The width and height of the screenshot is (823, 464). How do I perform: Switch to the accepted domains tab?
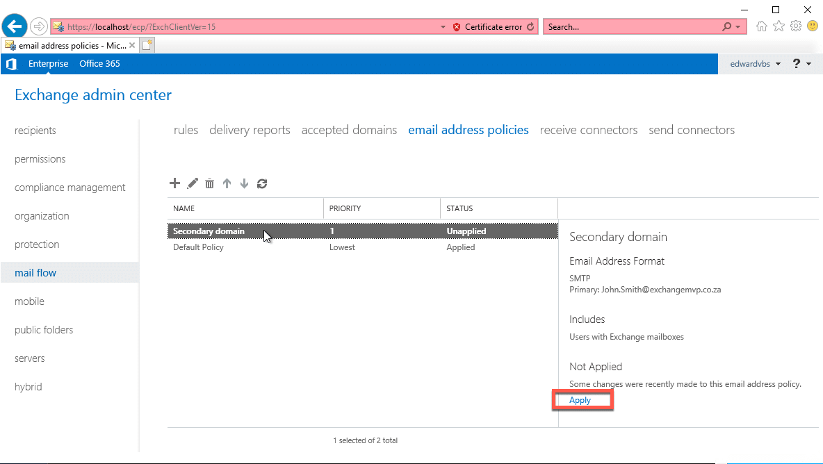pyautogui.click(x=349, y=130)
